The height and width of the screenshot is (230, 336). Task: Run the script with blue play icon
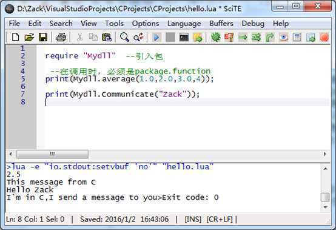pyautogui.click(x=156, y=37)
